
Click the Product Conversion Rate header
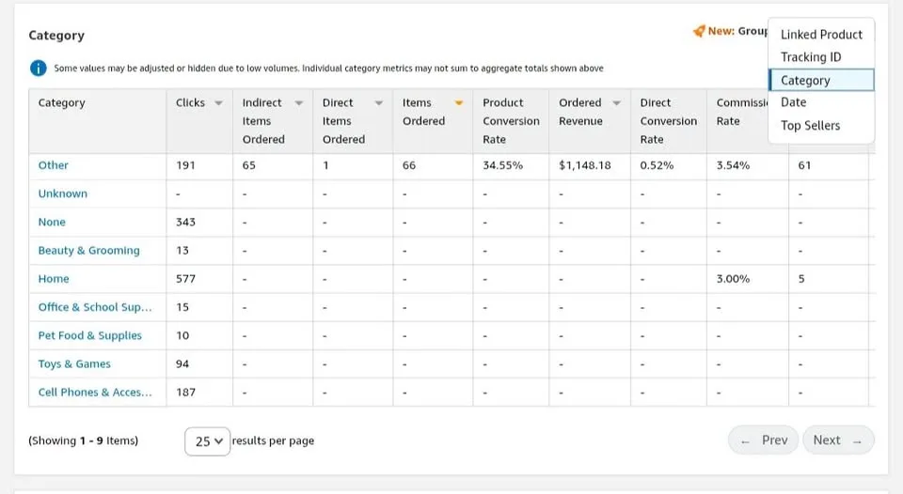(511, 121)
